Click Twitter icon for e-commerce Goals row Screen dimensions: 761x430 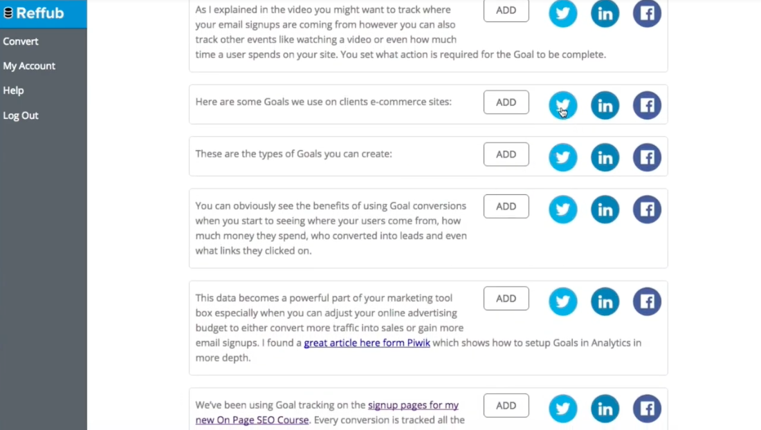(x=562, y=105)
